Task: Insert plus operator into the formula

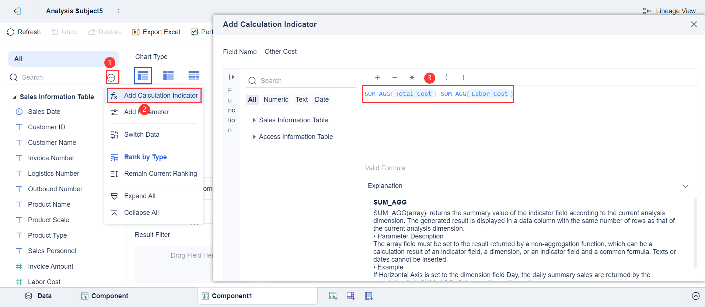Action: (378, 77)
